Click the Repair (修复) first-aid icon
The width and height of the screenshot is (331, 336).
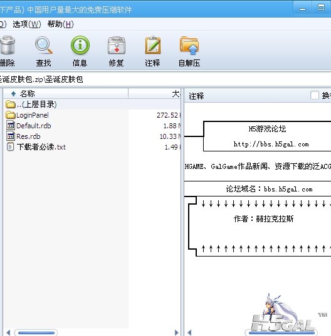click(117, 45)
